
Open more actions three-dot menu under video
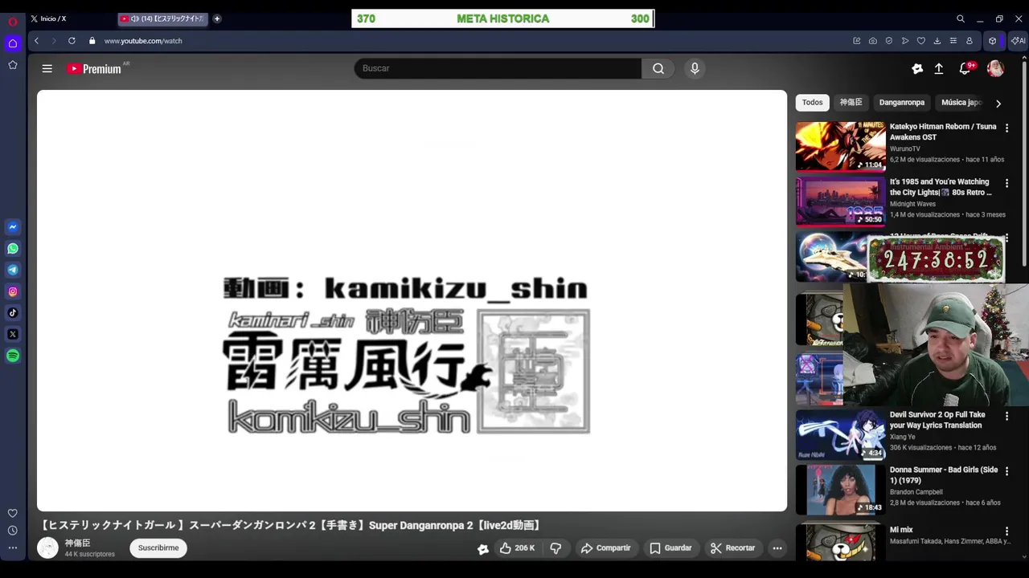[x=777, y=548]
